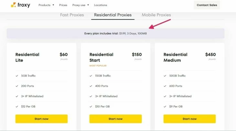Start now with Residential Start plan
Image resolution: width=236 pixels, height=131 pixels.
[x=116, y=119]
